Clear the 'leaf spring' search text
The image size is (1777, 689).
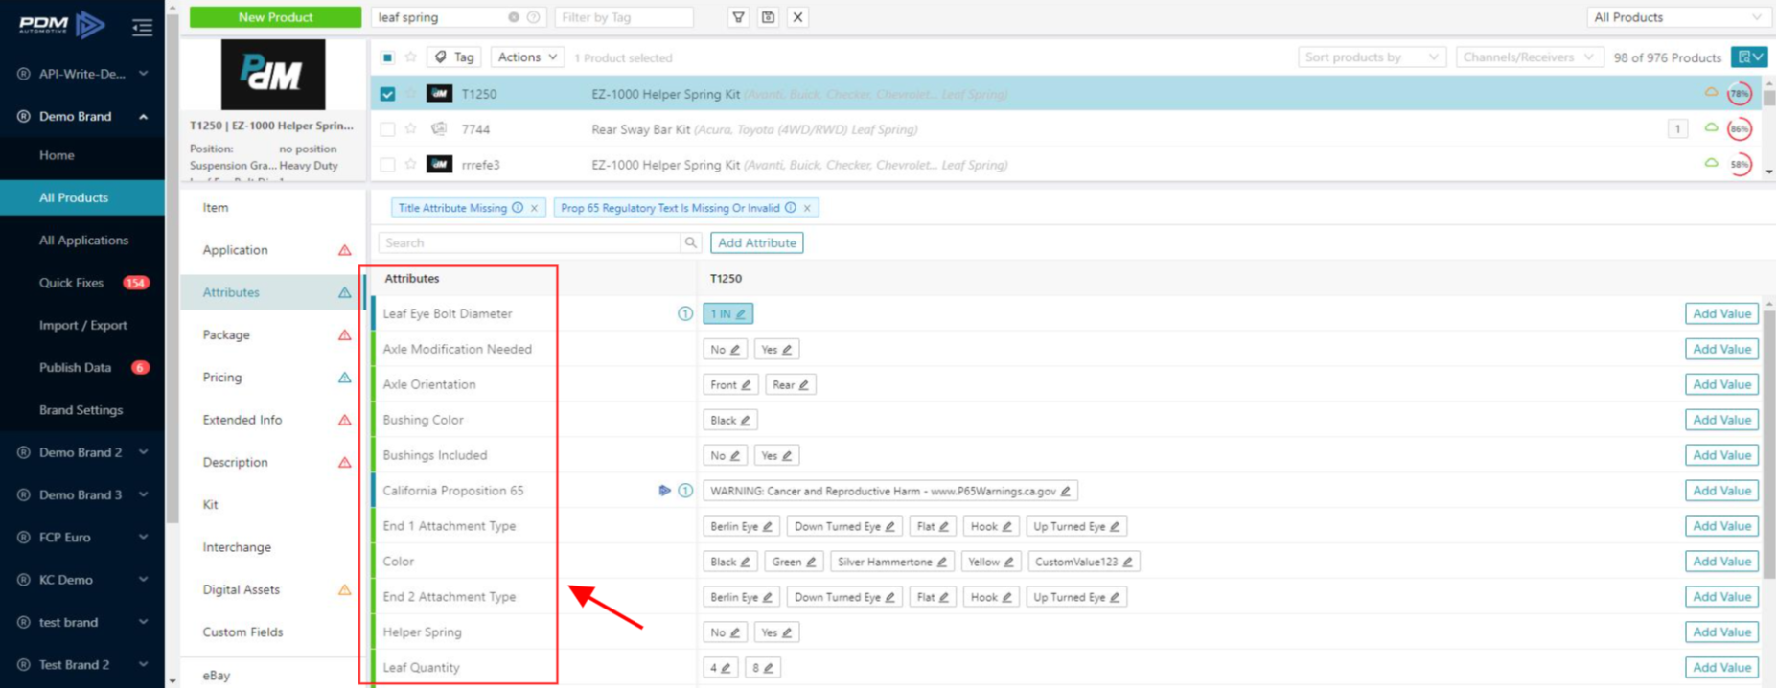(x=514, y=17)
